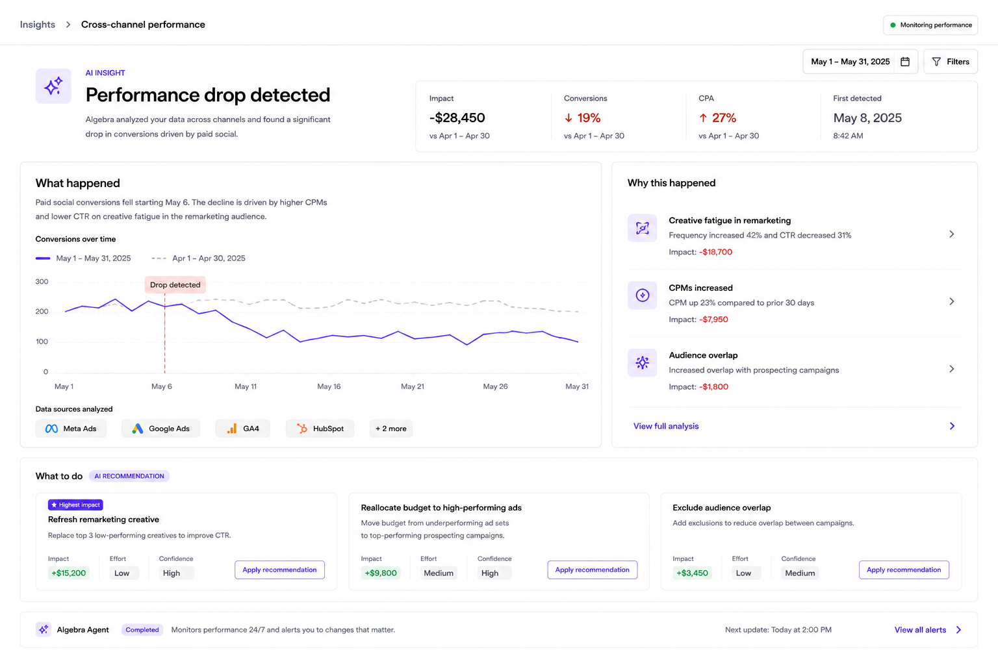Click the View full analysis chevron arrow
This screenshot has width=998, height=665.
click(x=952, y=426)
